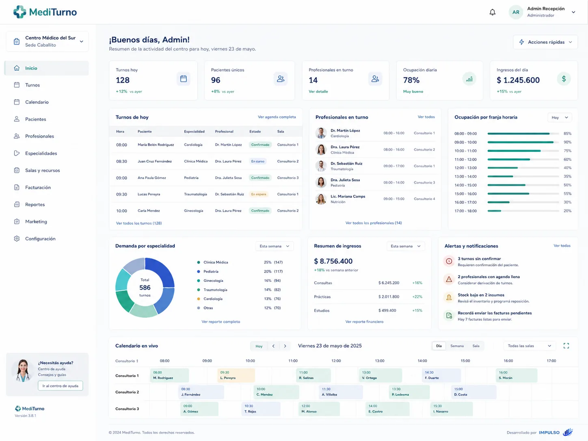Switch calendar view to Semana
Screen dimensions: 588x441
tap(457, 346)
